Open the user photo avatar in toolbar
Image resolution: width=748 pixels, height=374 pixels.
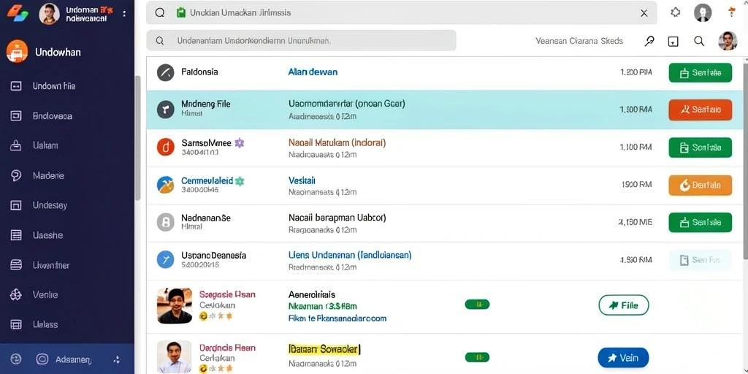728,41
